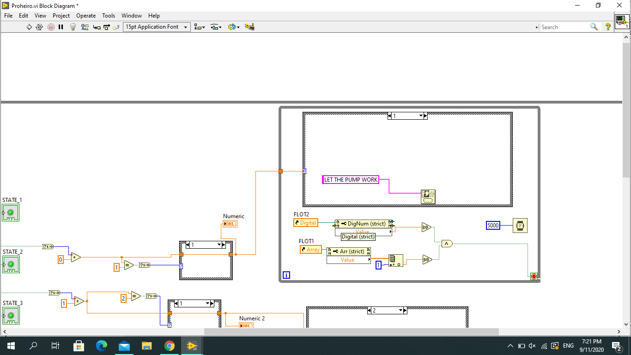Viewport: 631px width, 355px height.
Task: Enable Highlight Execution lightbulb
Action: pos(73,27)
